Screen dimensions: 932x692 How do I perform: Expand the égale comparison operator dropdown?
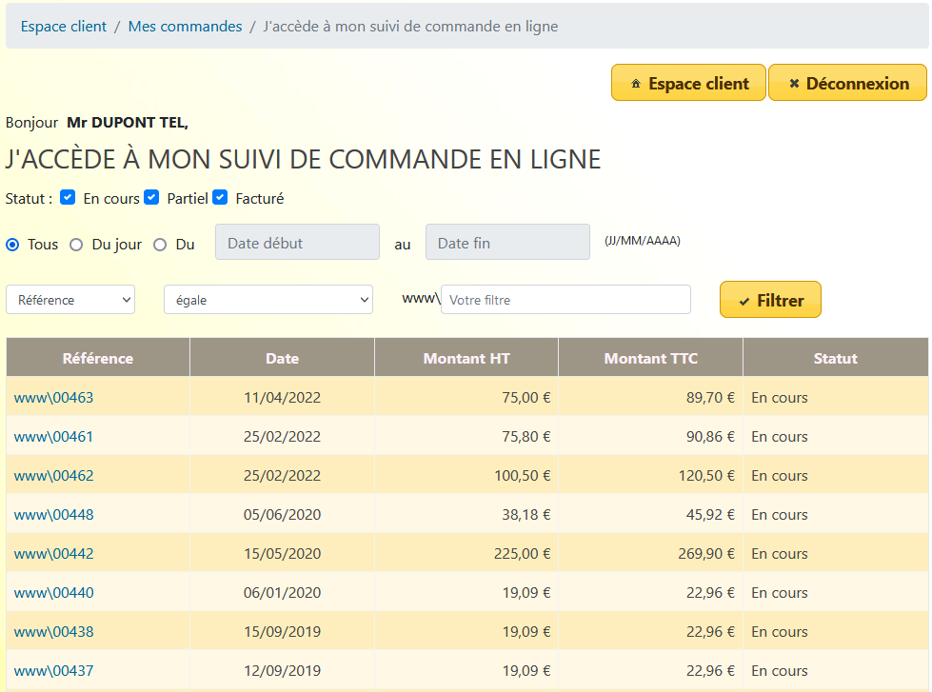pyautogui.click(x=268, y=300)
